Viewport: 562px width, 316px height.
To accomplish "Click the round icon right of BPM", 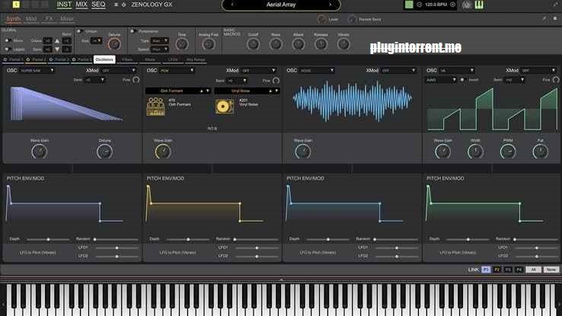I will 452,5.
